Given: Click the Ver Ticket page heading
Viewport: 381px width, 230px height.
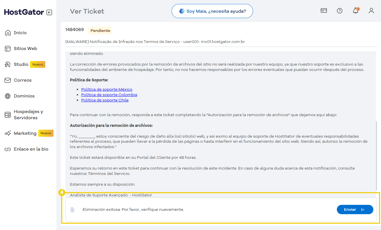Looking at the screenshot, I should click(87, 11).
